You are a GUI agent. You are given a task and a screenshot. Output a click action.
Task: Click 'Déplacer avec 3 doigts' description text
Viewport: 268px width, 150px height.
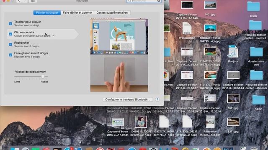(x=27, y=57)
